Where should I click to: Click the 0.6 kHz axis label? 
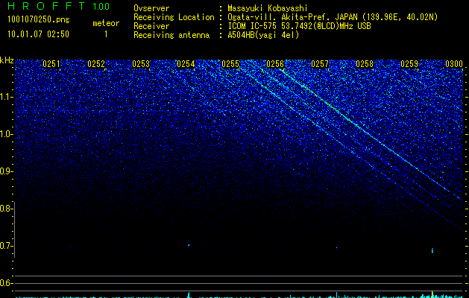(5, 283)
